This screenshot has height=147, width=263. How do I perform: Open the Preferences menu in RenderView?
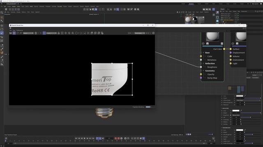tap(20, 30)
